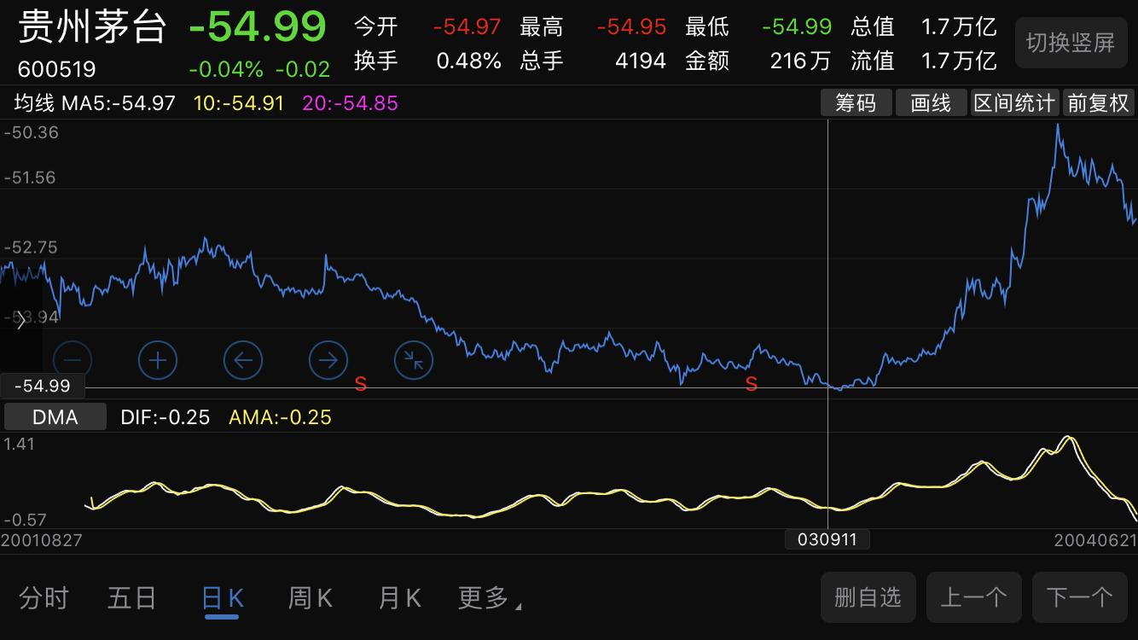Switch to the 周K weekly chart tab
The width and height of the screenshot is (1138, 640).
tap(309, 597)
